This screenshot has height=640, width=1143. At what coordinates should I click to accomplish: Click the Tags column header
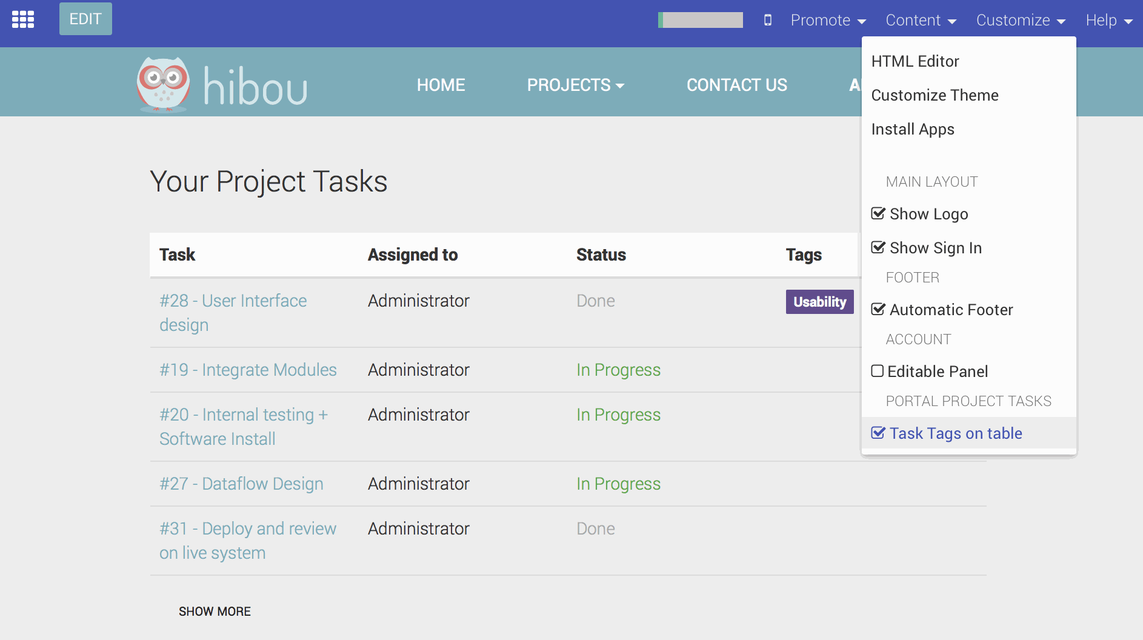[x=804, y=255]
